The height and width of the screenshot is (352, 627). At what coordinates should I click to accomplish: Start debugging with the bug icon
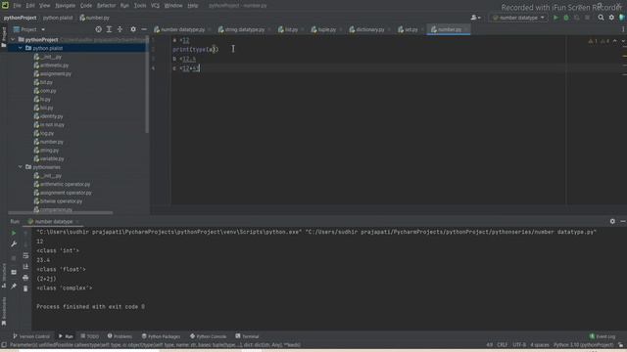(566, 18)
